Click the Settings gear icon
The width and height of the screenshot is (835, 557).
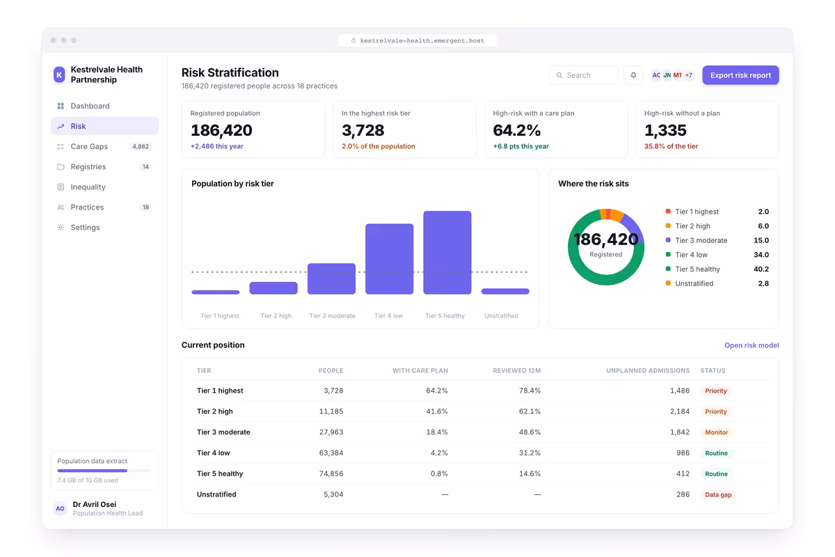click(x=61, y=227)
